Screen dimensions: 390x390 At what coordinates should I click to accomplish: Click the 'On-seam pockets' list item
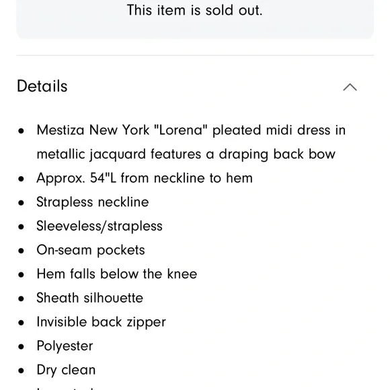[91, 250]
